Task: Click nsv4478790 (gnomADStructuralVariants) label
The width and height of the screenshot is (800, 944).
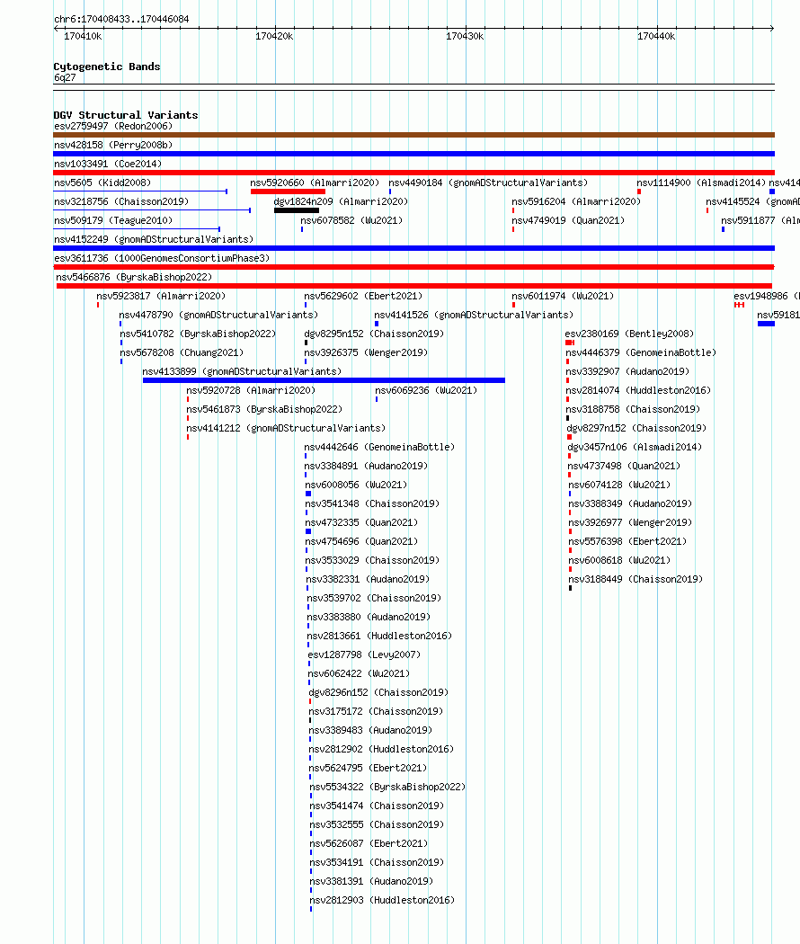Action: (x=218, y=315)
